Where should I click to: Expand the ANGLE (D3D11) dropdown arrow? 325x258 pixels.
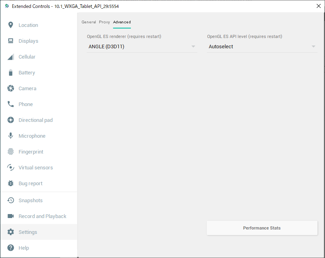pyautogui.click(x=193, y=46)
